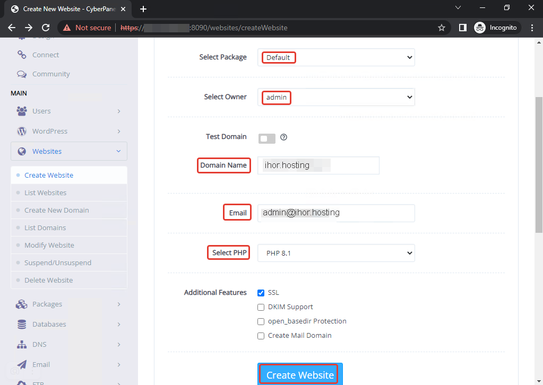This screenshot has height=385, width=543.
Task: Expand the DNS menu chevron
Action: point(119,344)
